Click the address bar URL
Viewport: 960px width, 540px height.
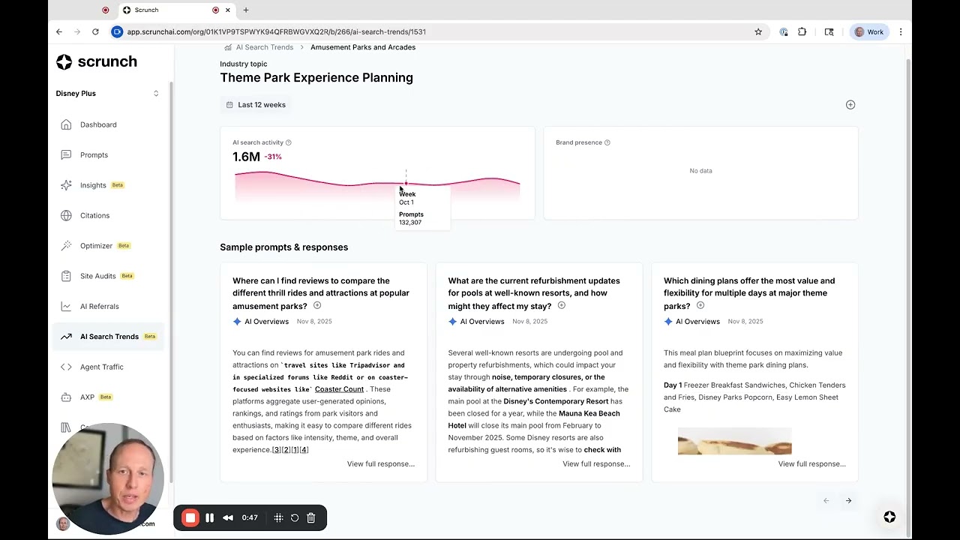(276, 31)
